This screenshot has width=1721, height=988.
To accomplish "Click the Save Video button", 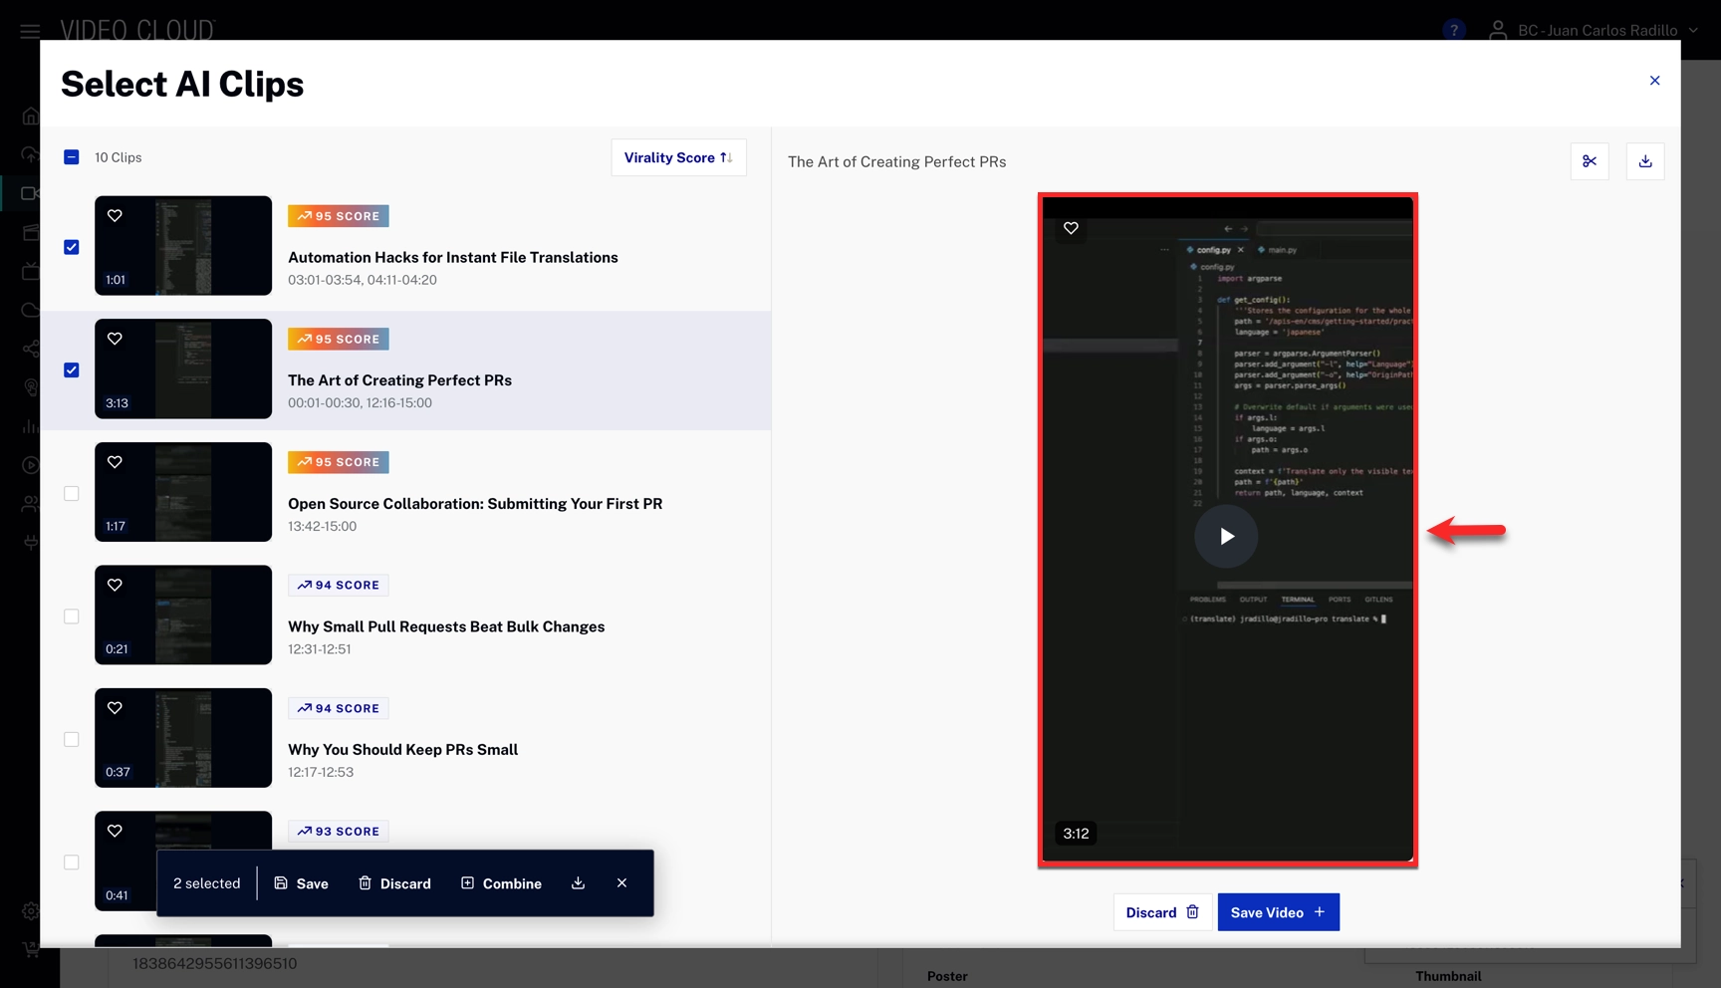I will point(1277,912).
